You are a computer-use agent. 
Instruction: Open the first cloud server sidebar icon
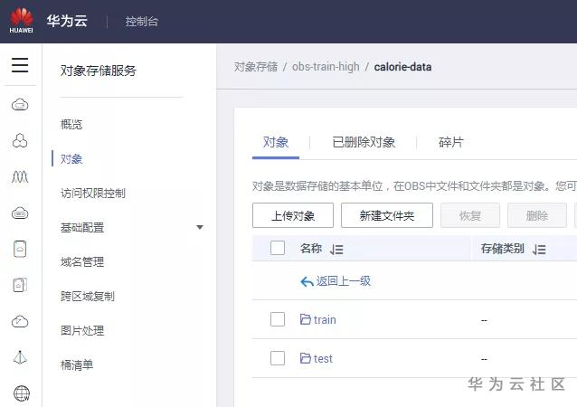[20, 105]
